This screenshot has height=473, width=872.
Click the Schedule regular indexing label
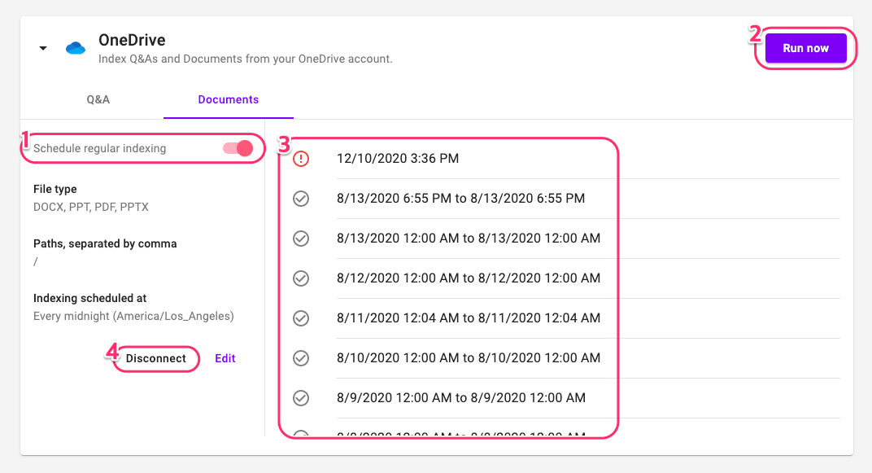click(x=99, y=149)
